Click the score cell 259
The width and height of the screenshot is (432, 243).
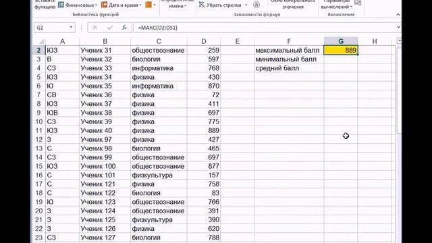tap(204, 51)
